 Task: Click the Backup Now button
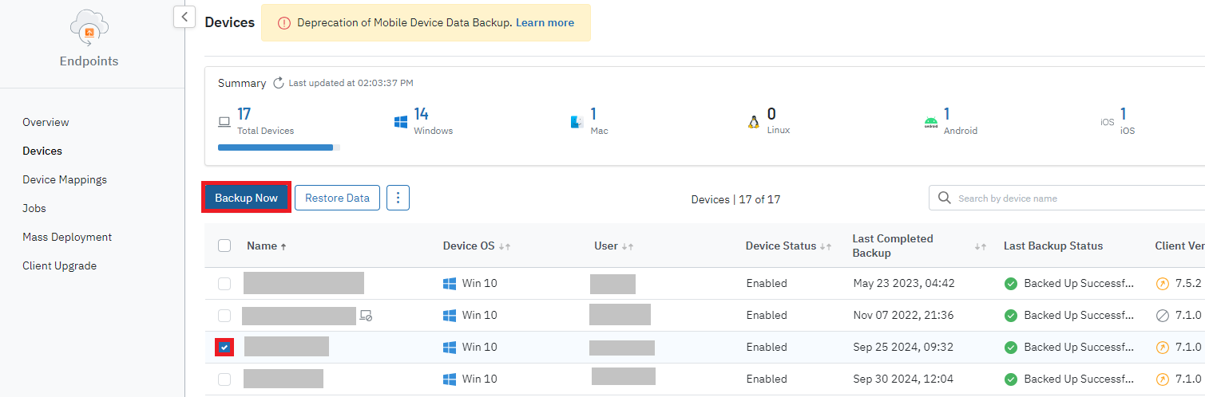pos(246,198)
